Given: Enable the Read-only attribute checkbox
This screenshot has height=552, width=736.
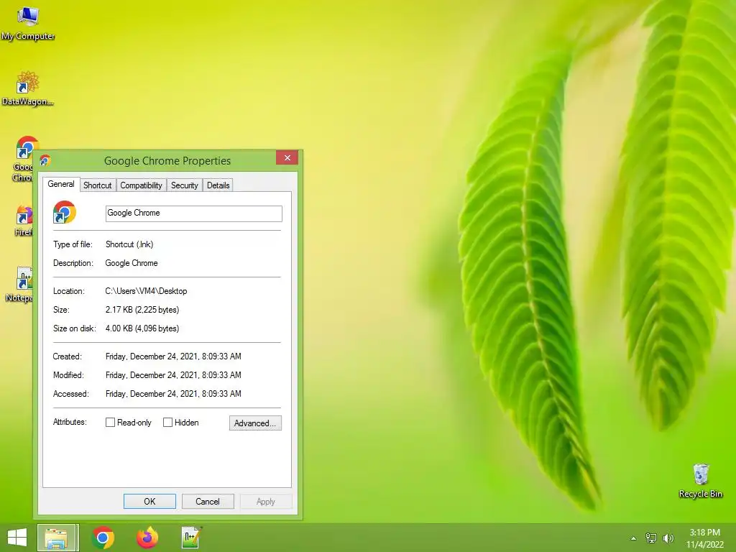Looking at the screenshot, I should [x=110, y=423].
